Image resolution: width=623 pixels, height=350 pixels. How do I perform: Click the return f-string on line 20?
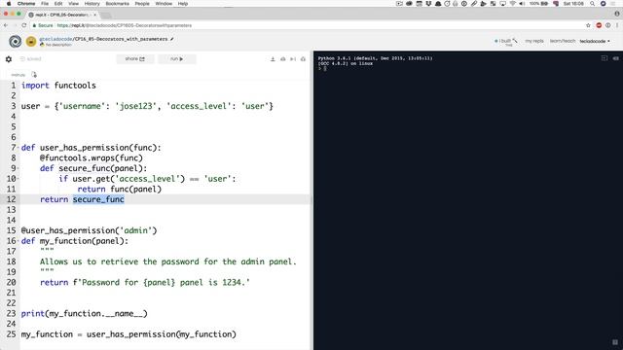point(145,283)
